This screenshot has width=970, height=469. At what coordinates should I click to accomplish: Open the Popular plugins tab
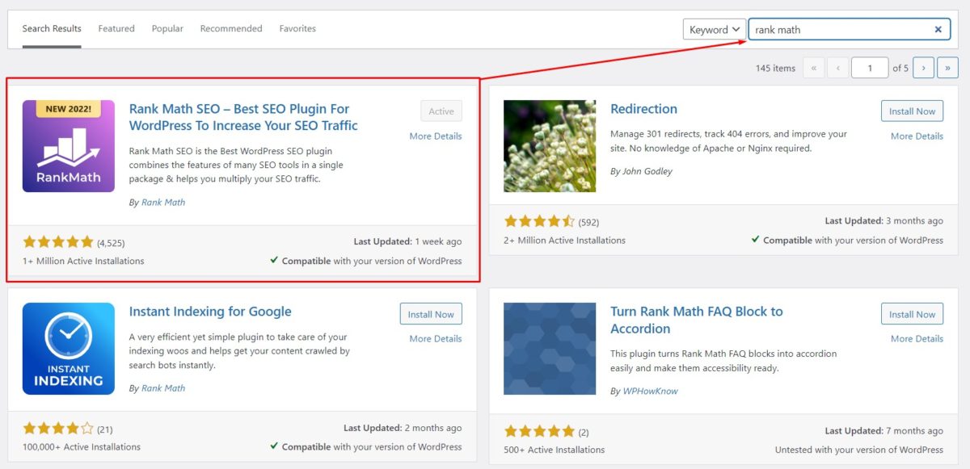(x=167, y=28)
